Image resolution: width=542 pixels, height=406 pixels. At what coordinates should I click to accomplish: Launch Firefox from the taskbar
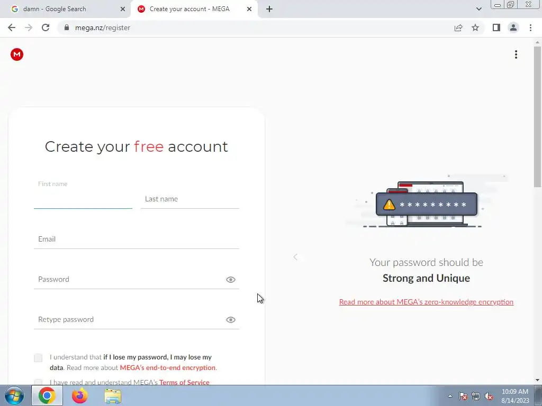coord(80,395)
